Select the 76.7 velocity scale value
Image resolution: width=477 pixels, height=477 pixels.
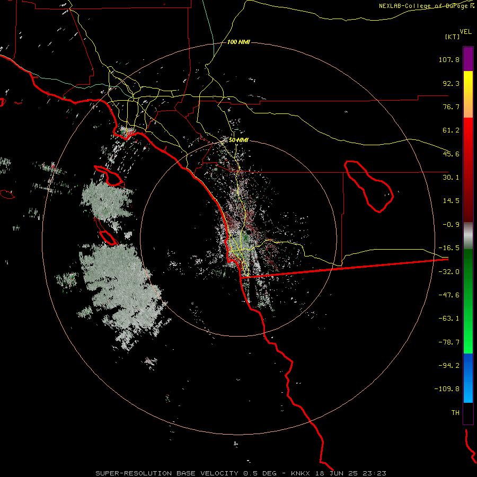pyautogui.click(x=451, y=107)
